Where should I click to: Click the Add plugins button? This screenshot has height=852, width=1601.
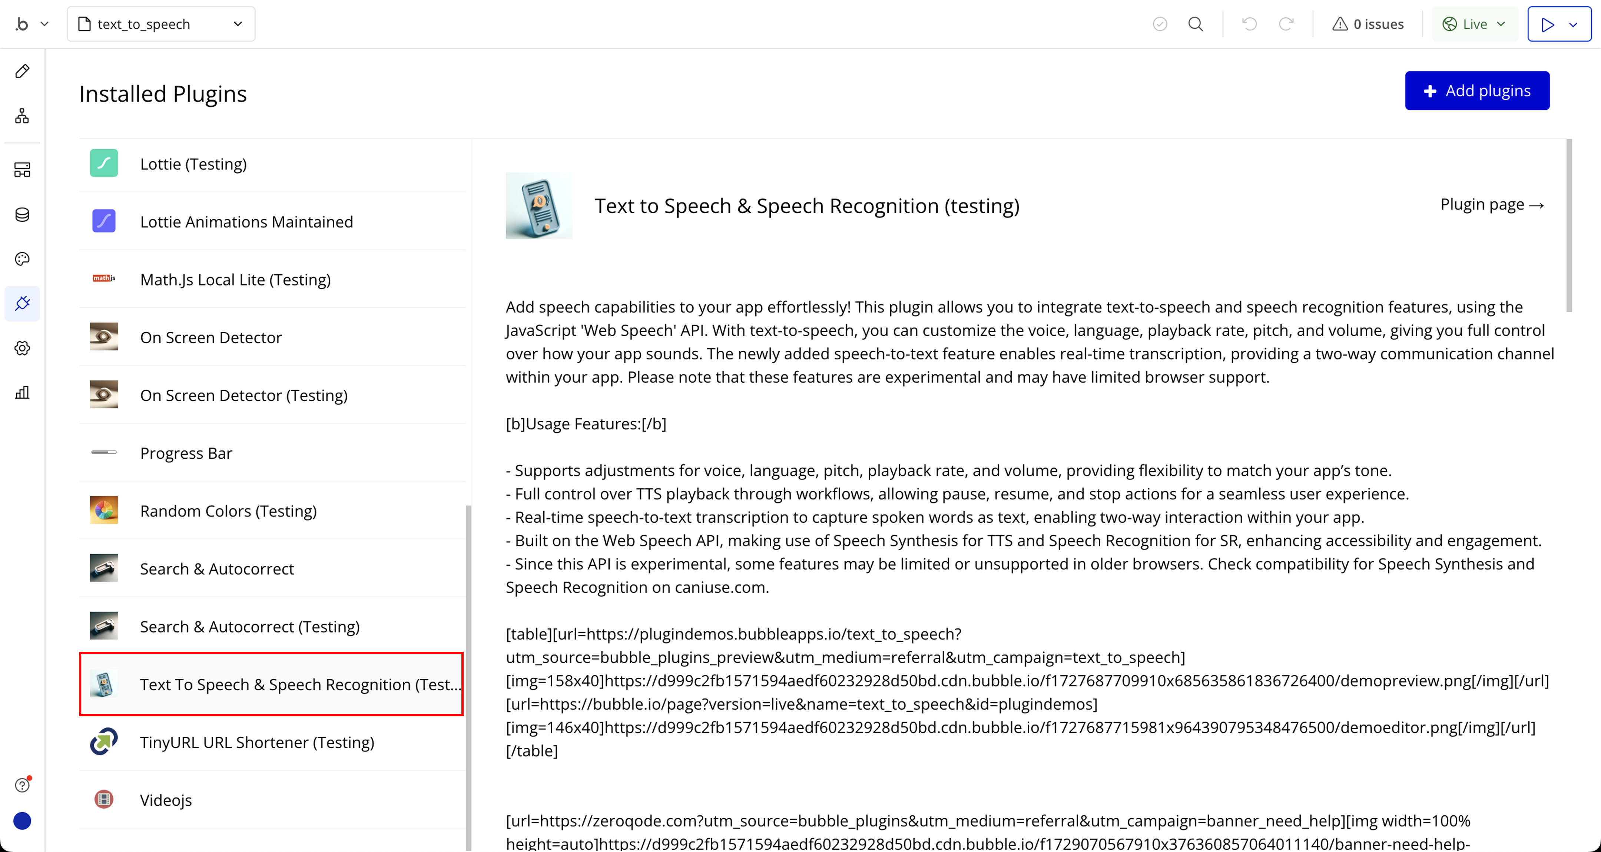pos(1477,91)
